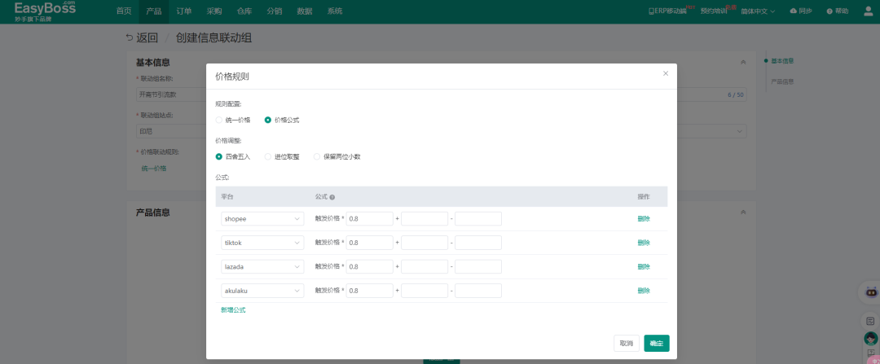The width and height of the screenshot is (880, 364).
Task: Delete the akulaku formula row
Action: click(644, 291)
